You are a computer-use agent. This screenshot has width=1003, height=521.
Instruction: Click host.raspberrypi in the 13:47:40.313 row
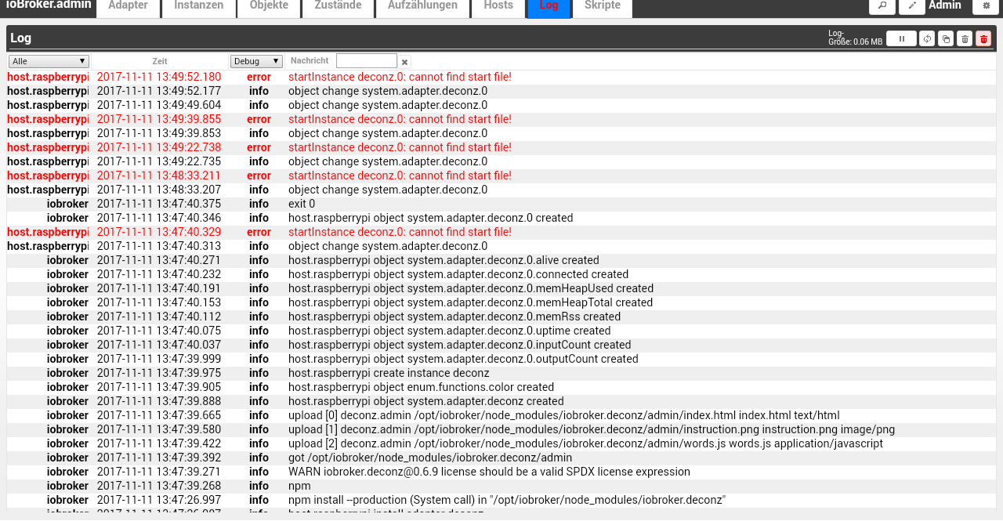(48, 246)
